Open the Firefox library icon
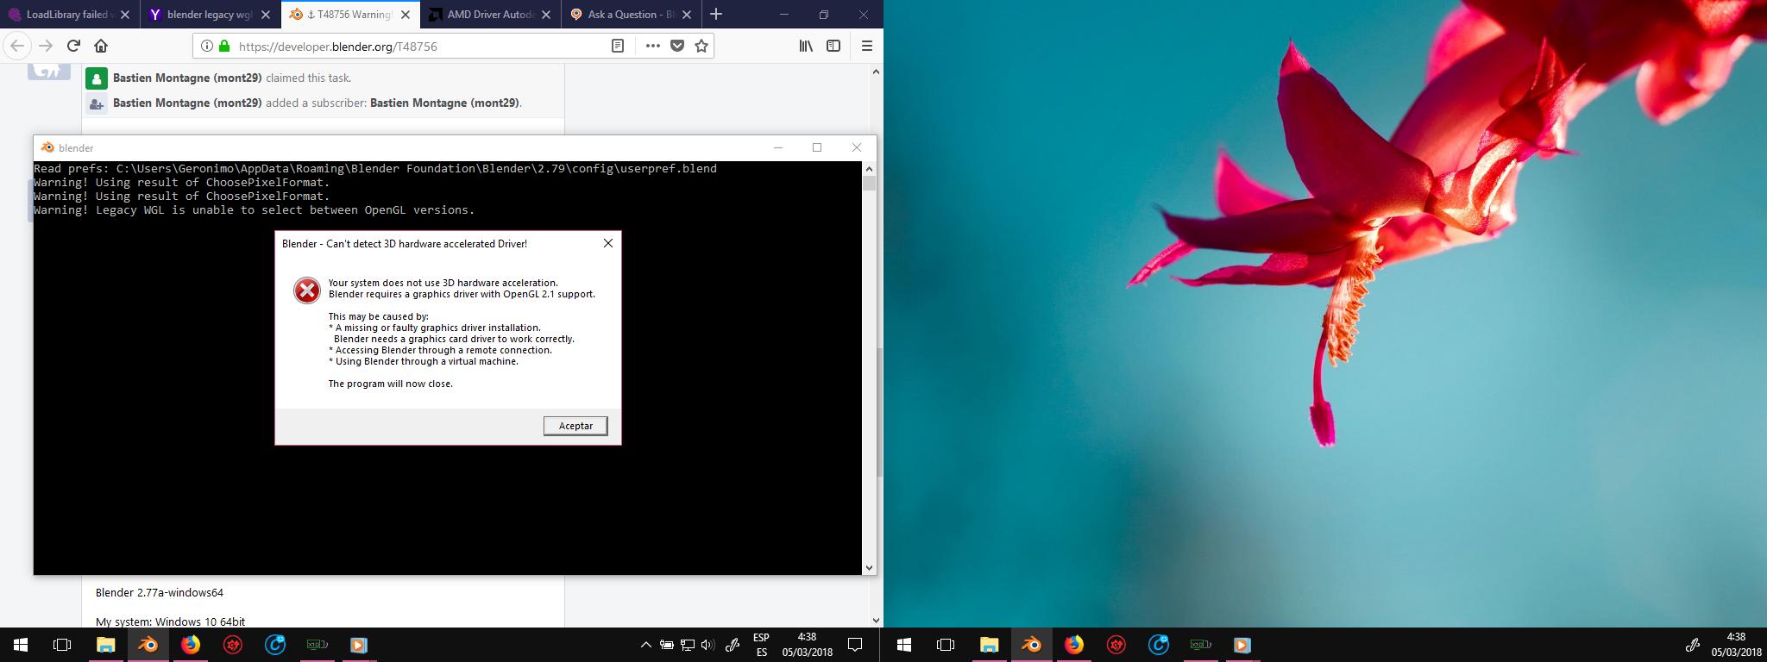Viewport: 1767px width, 662px height. point(806,46)
